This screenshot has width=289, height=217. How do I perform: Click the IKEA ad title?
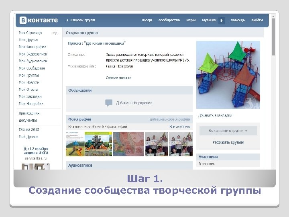click(x=36, y=151)
